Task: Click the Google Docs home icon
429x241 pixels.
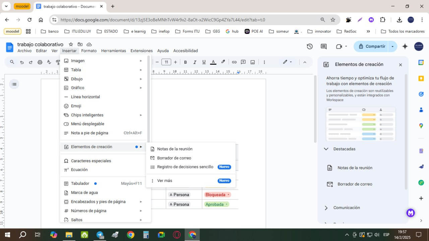Action: pyautogui.click(x=10, y=47)
